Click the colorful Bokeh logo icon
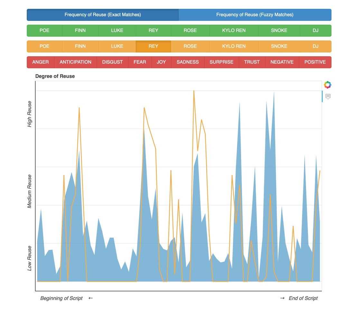 [327, 85]
